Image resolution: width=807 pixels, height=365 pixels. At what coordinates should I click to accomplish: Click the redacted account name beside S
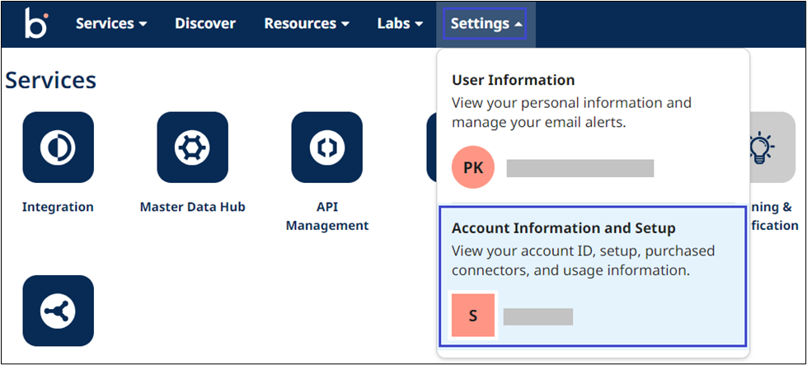click(537, 316)
